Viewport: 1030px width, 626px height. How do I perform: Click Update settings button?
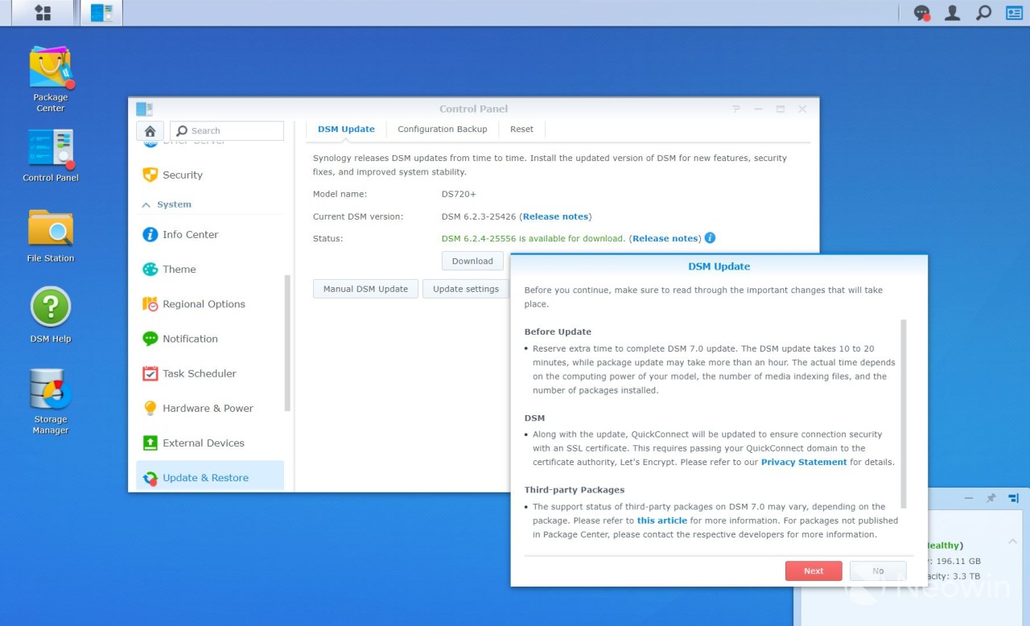(x=466, y=289)
